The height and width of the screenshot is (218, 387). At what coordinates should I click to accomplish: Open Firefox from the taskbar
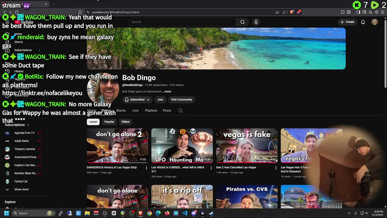click(x=167, y=213)
